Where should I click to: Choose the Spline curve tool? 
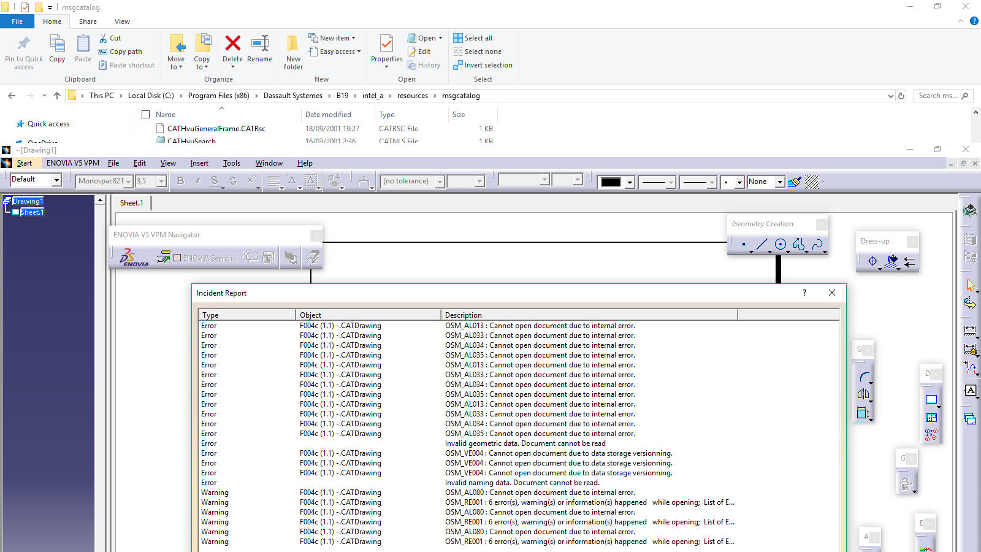point(817,245)
